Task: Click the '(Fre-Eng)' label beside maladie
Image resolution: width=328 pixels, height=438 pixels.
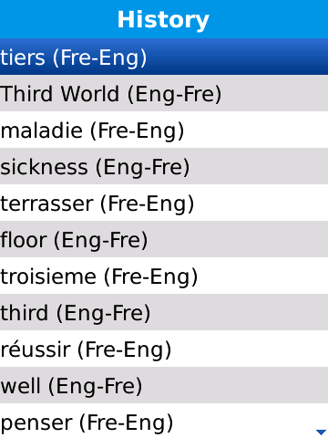Action: tap(138, 131)
